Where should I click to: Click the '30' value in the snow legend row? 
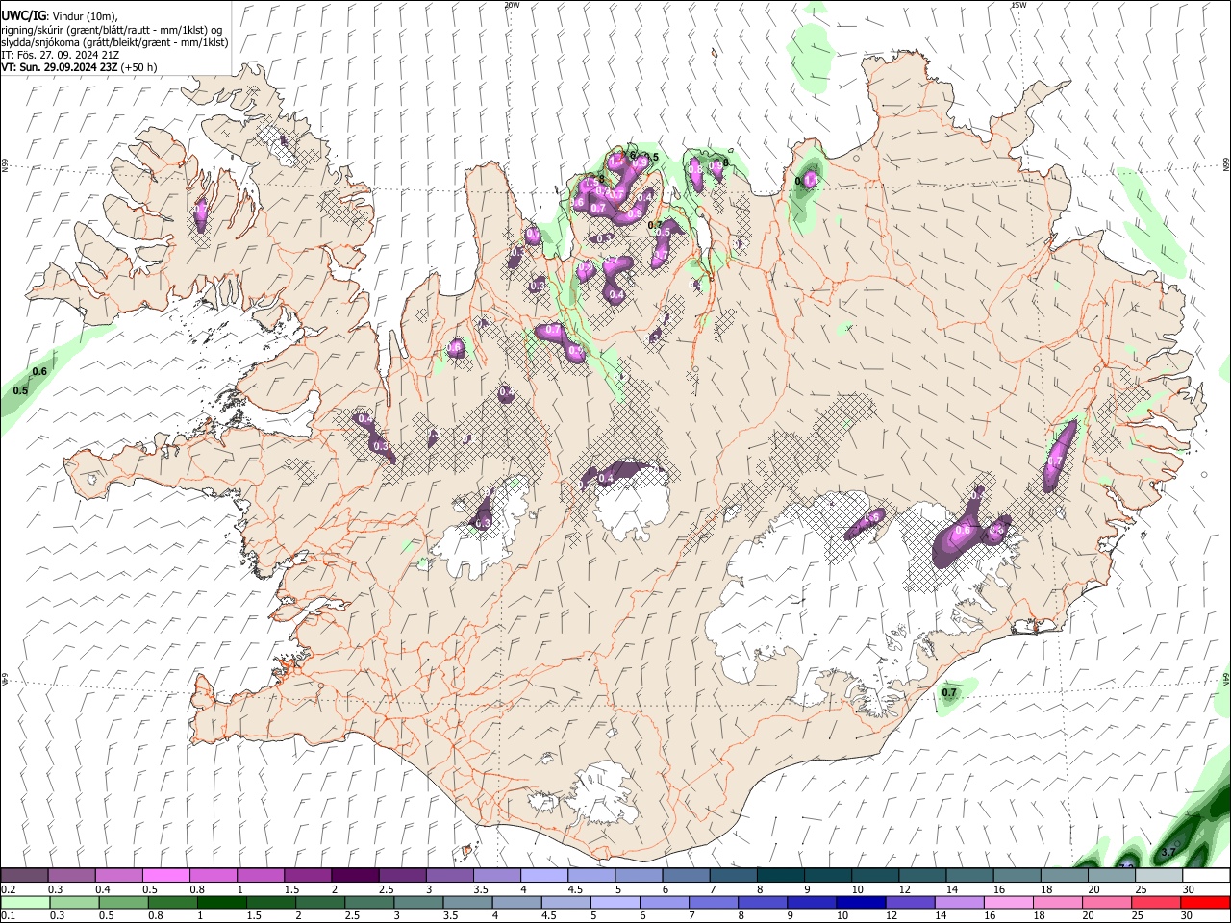1189,889
